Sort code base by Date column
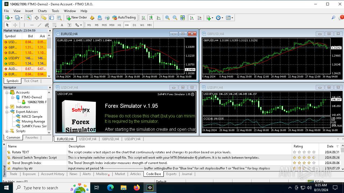The height and width of the screenshot is (193, 344). 330,146
